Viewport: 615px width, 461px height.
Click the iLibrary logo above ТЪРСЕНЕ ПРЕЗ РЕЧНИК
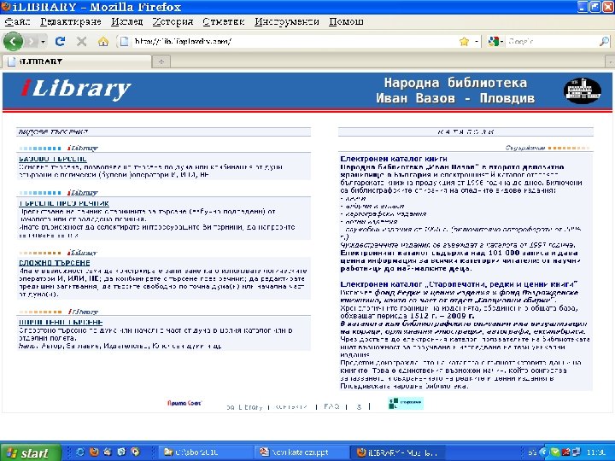pyautogui.click(x=82, y=193)
